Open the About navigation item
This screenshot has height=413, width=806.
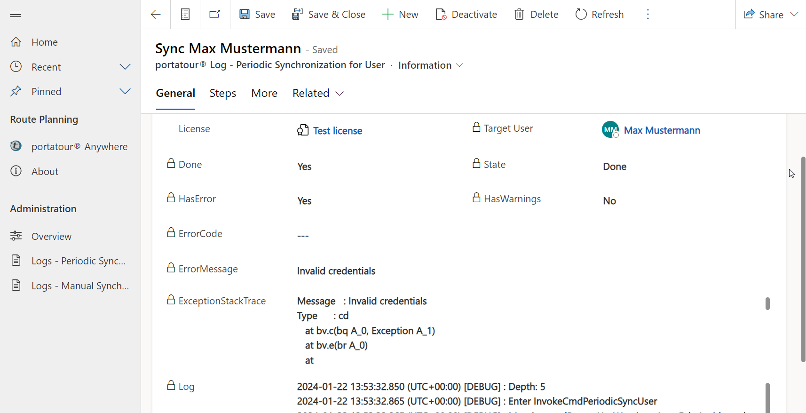click(71, 171)
